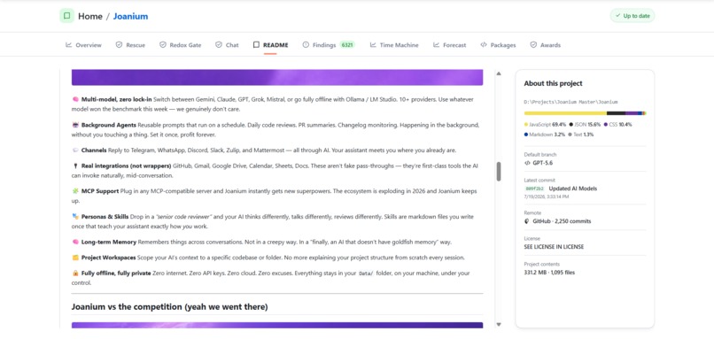The image size is (714, 339).
Task: Switch to the Overview tab
Action: pos(84,45)
